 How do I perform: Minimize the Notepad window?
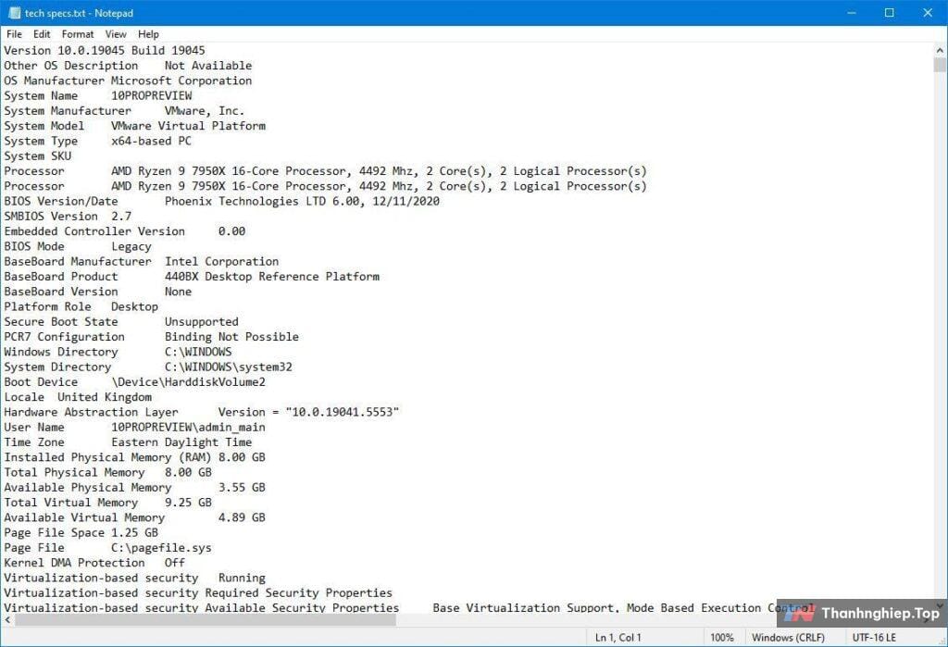point(852,13)
